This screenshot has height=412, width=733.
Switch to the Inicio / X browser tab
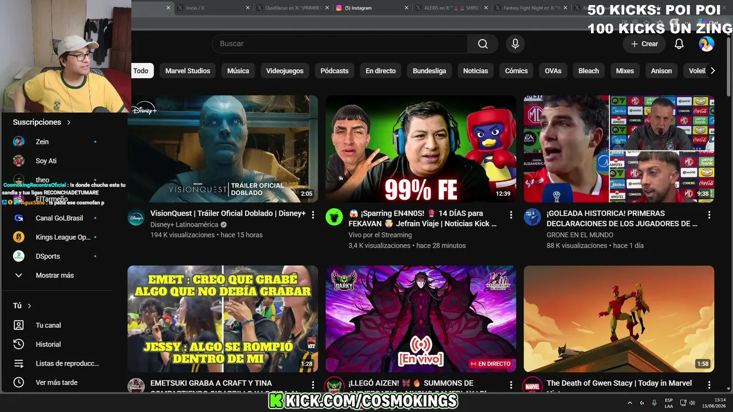click(213, 8)
